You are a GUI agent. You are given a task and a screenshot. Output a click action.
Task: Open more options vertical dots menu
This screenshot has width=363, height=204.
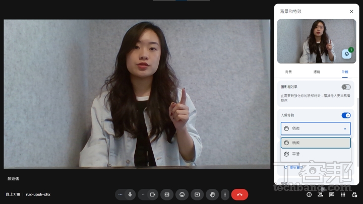pyautogui.click(x=225, y=194)
